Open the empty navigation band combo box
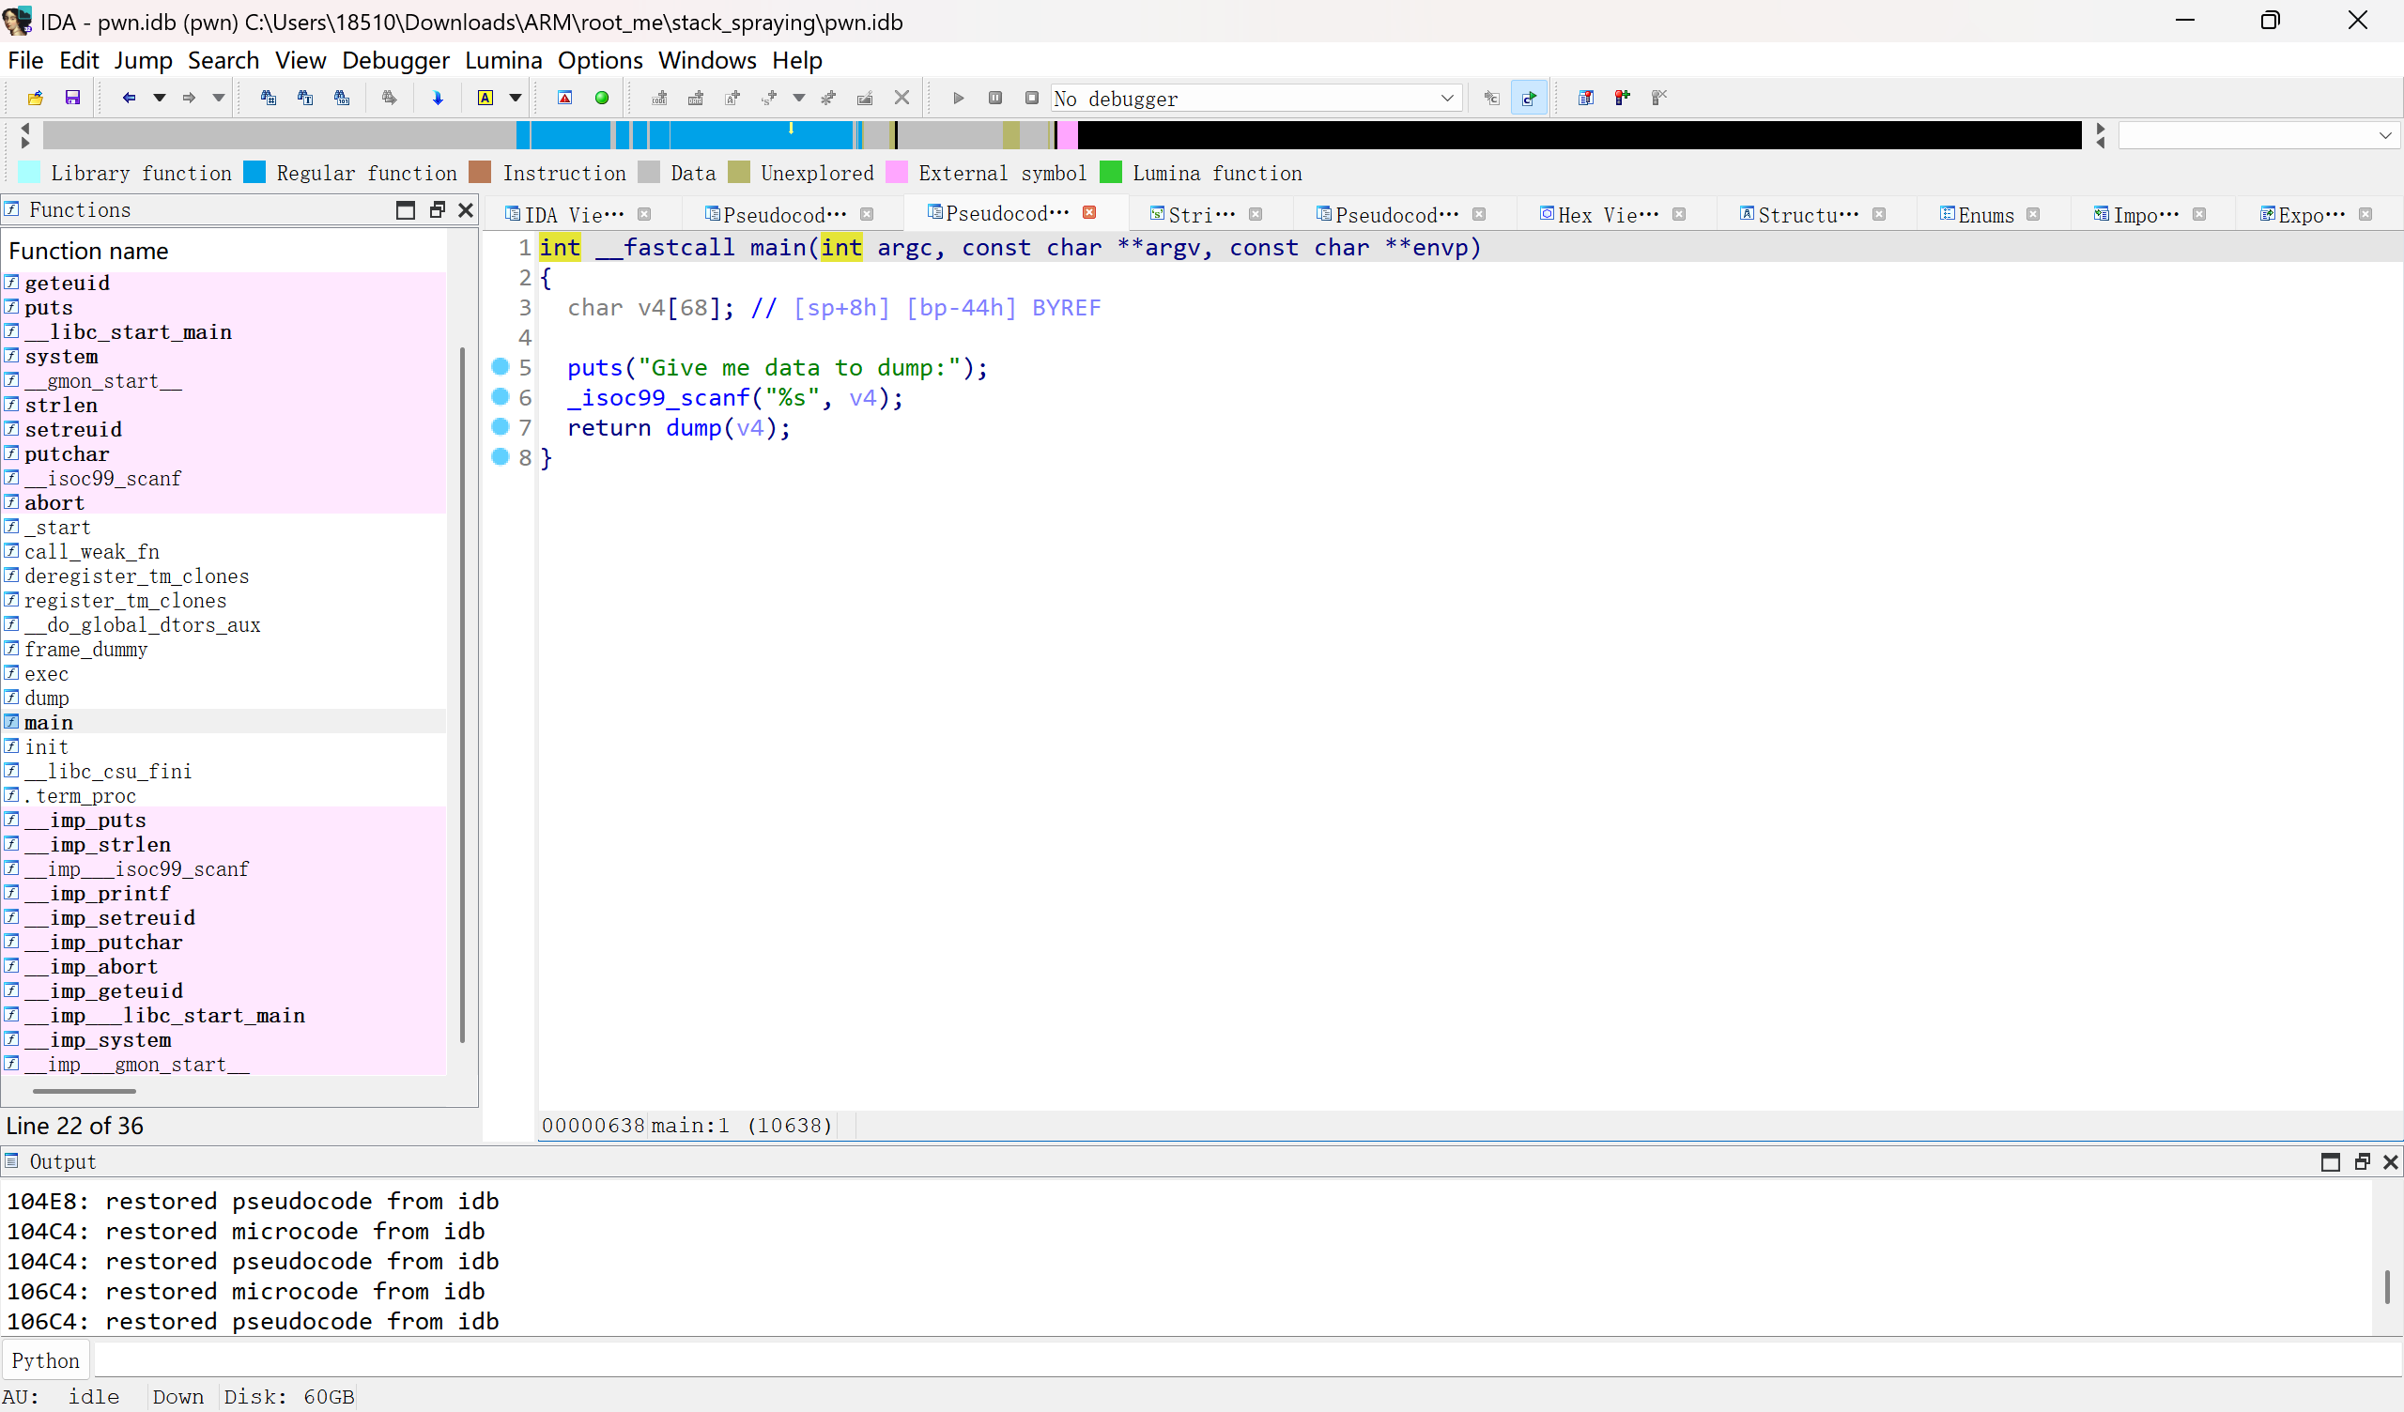2404x1412 pixels. pyautogui.click(x=2258, y=135)
